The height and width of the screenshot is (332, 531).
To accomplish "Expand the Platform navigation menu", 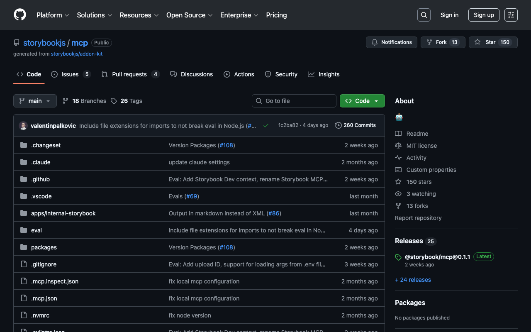I will point(53,15).
